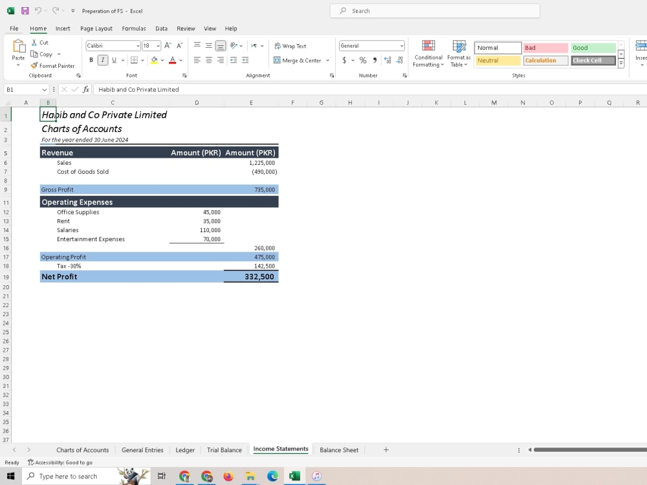Expand the cell styles gallery
This screenshot has height=485, width=647.
621,64
